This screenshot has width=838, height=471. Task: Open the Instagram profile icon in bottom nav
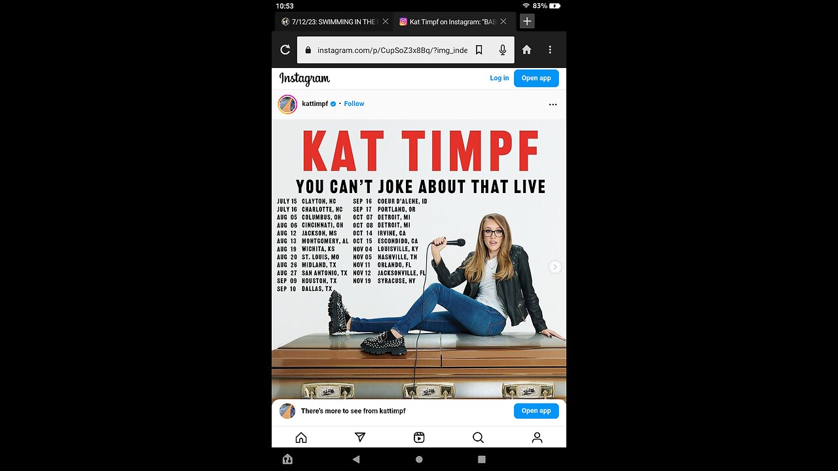[x=536, y=437]
